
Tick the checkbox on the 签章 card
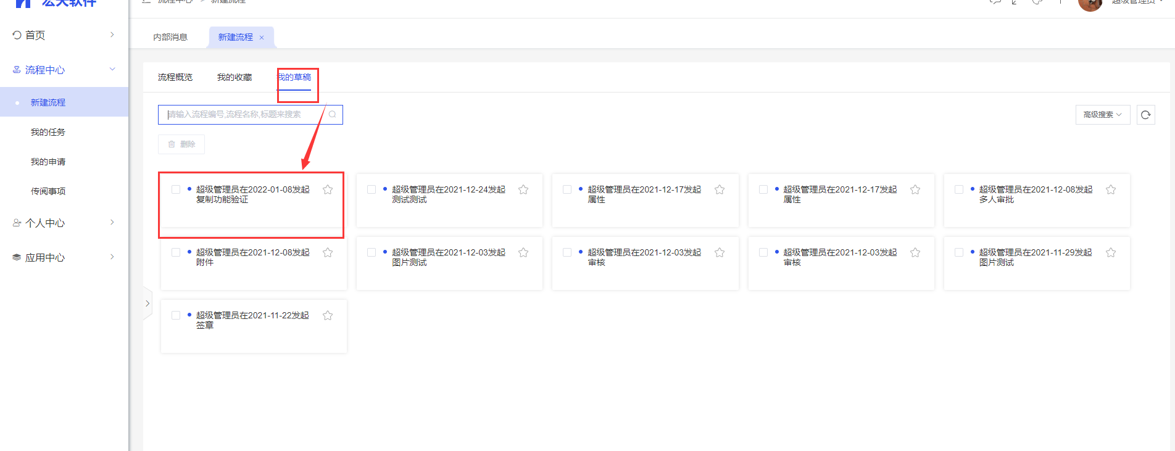[x=176, y=315]
